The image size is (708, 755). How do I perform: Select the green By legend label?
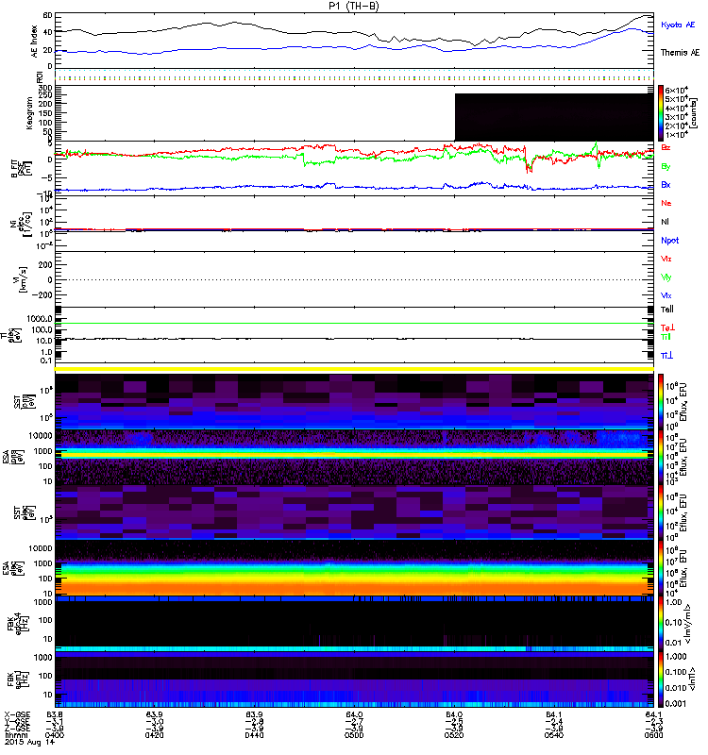[x=666, y=166]
